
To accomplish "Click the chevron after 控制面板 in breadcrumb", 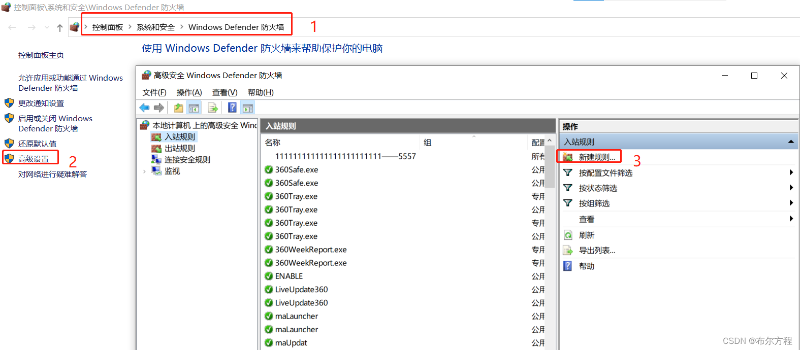I will tap(130, 27).
